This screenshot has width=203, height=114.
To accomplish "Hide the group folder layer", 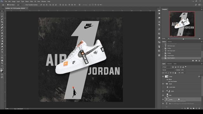I will [x=163, y=84].
